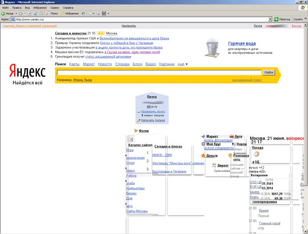Click the vertical scrollbar down arrow
Screen dimensions: 308x234
tap(305, 232)
